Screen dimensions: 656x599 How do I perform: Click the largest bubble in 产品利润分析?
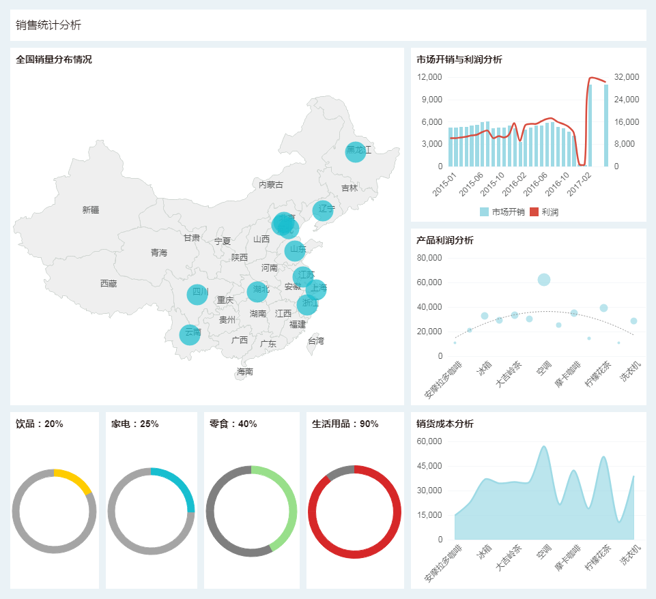(543, 279)
